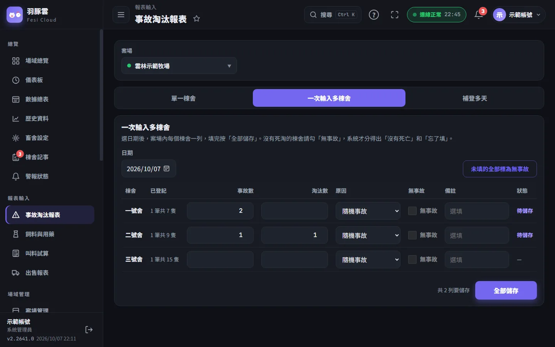Open the help question-mark icon
The height and width of the screenshot is (347, 555).
click(374, 15)
